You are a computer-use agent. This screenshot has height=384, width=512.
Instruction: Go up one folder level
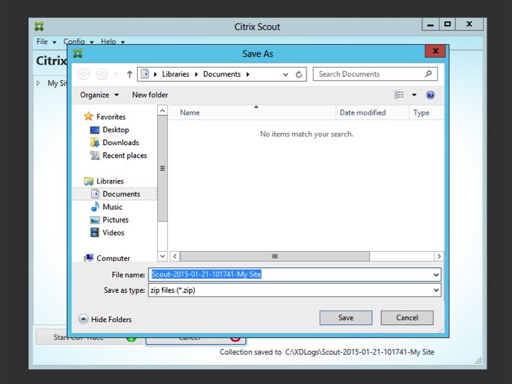pos(129,74)
